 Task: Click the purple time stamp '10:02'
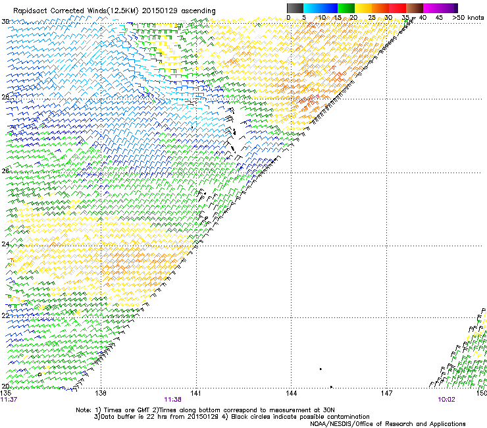(x=446, y=400)
